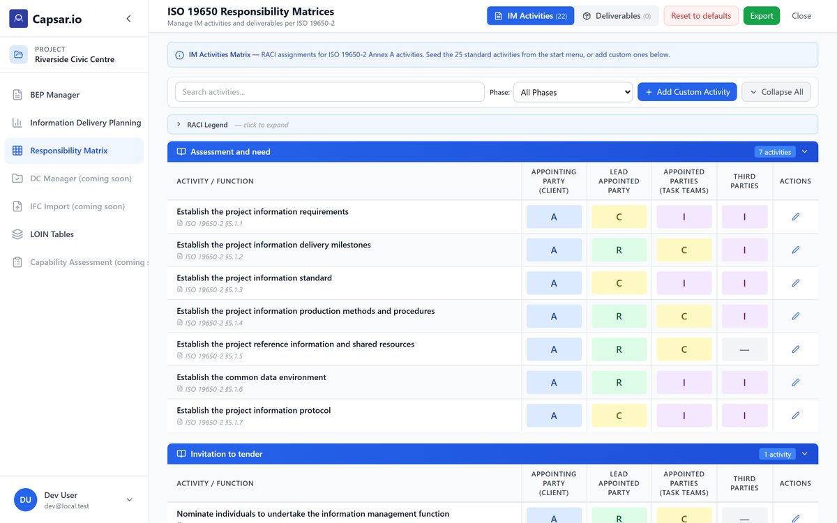Click the DC Manager folder-check icon
837x523 pixels.
click(17, 179)
